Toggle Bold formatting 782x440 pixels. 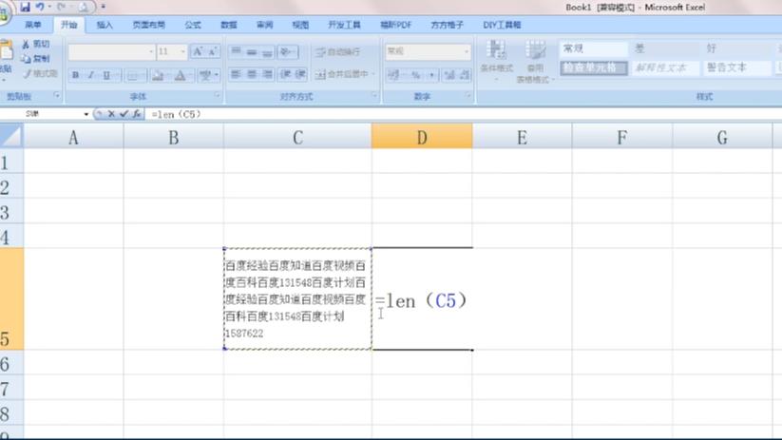click(x=75, y=75)
